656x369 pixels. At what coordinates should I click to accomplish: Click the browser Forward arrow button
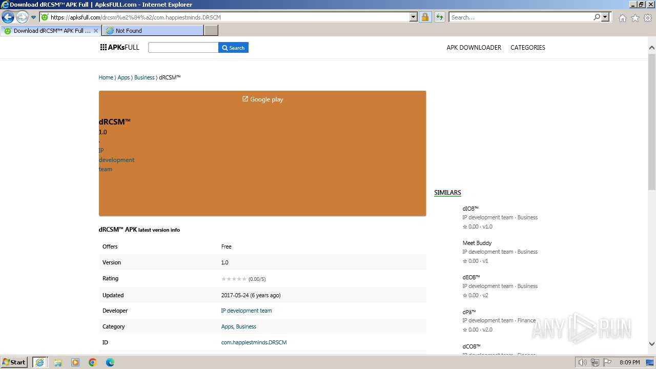point(22,17)
